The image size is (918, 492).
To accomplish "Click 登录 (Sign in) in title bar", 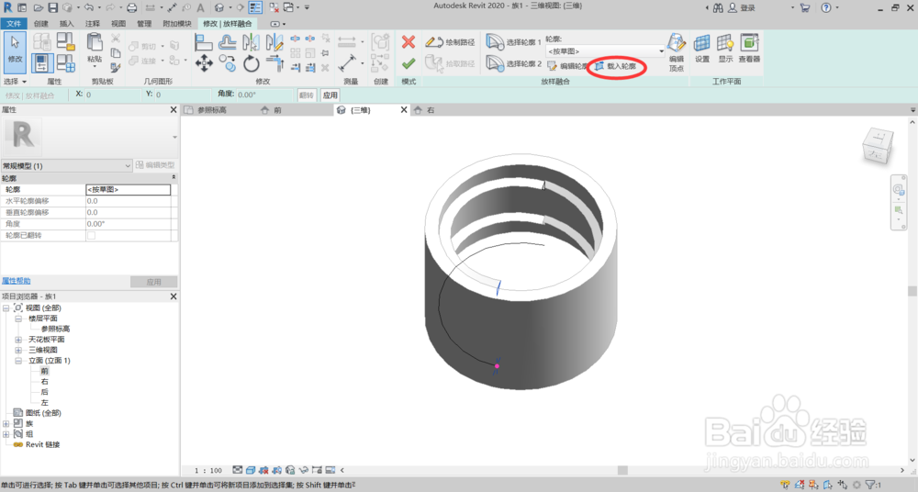I will [747, 8].
